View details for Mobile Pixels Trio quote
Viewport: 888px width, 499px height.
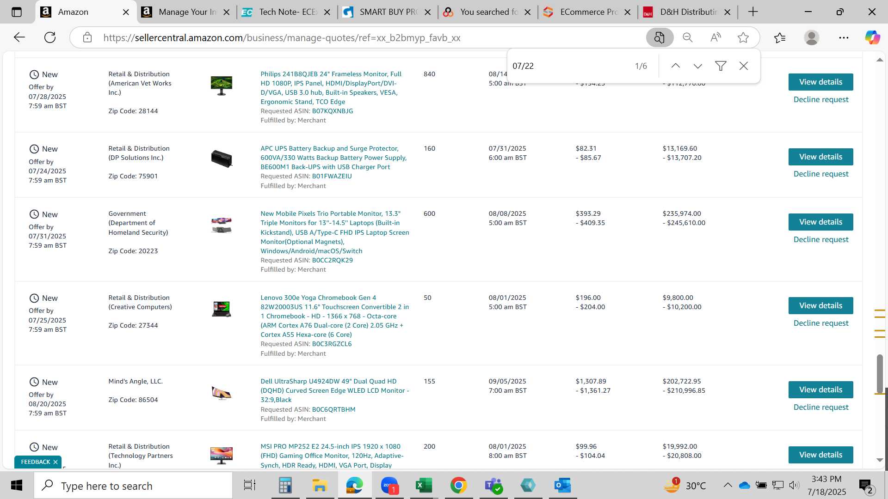pyautogui.click(x=820, y=222)
